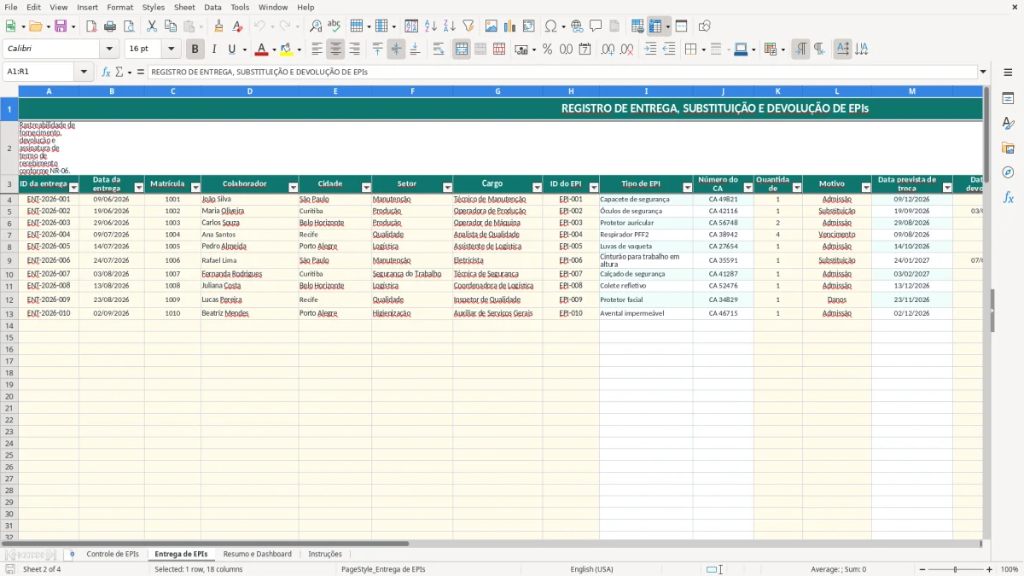
Task: Click Sort Descending icon
Action: [x=450, y=26]
